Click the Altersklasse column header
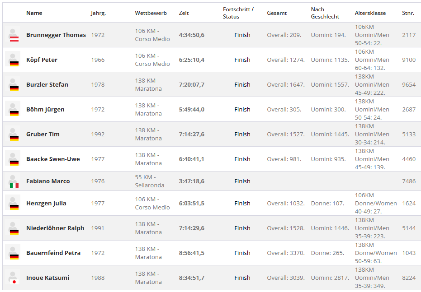The height and width of the screenshot is (292, 421). [370, 13]
